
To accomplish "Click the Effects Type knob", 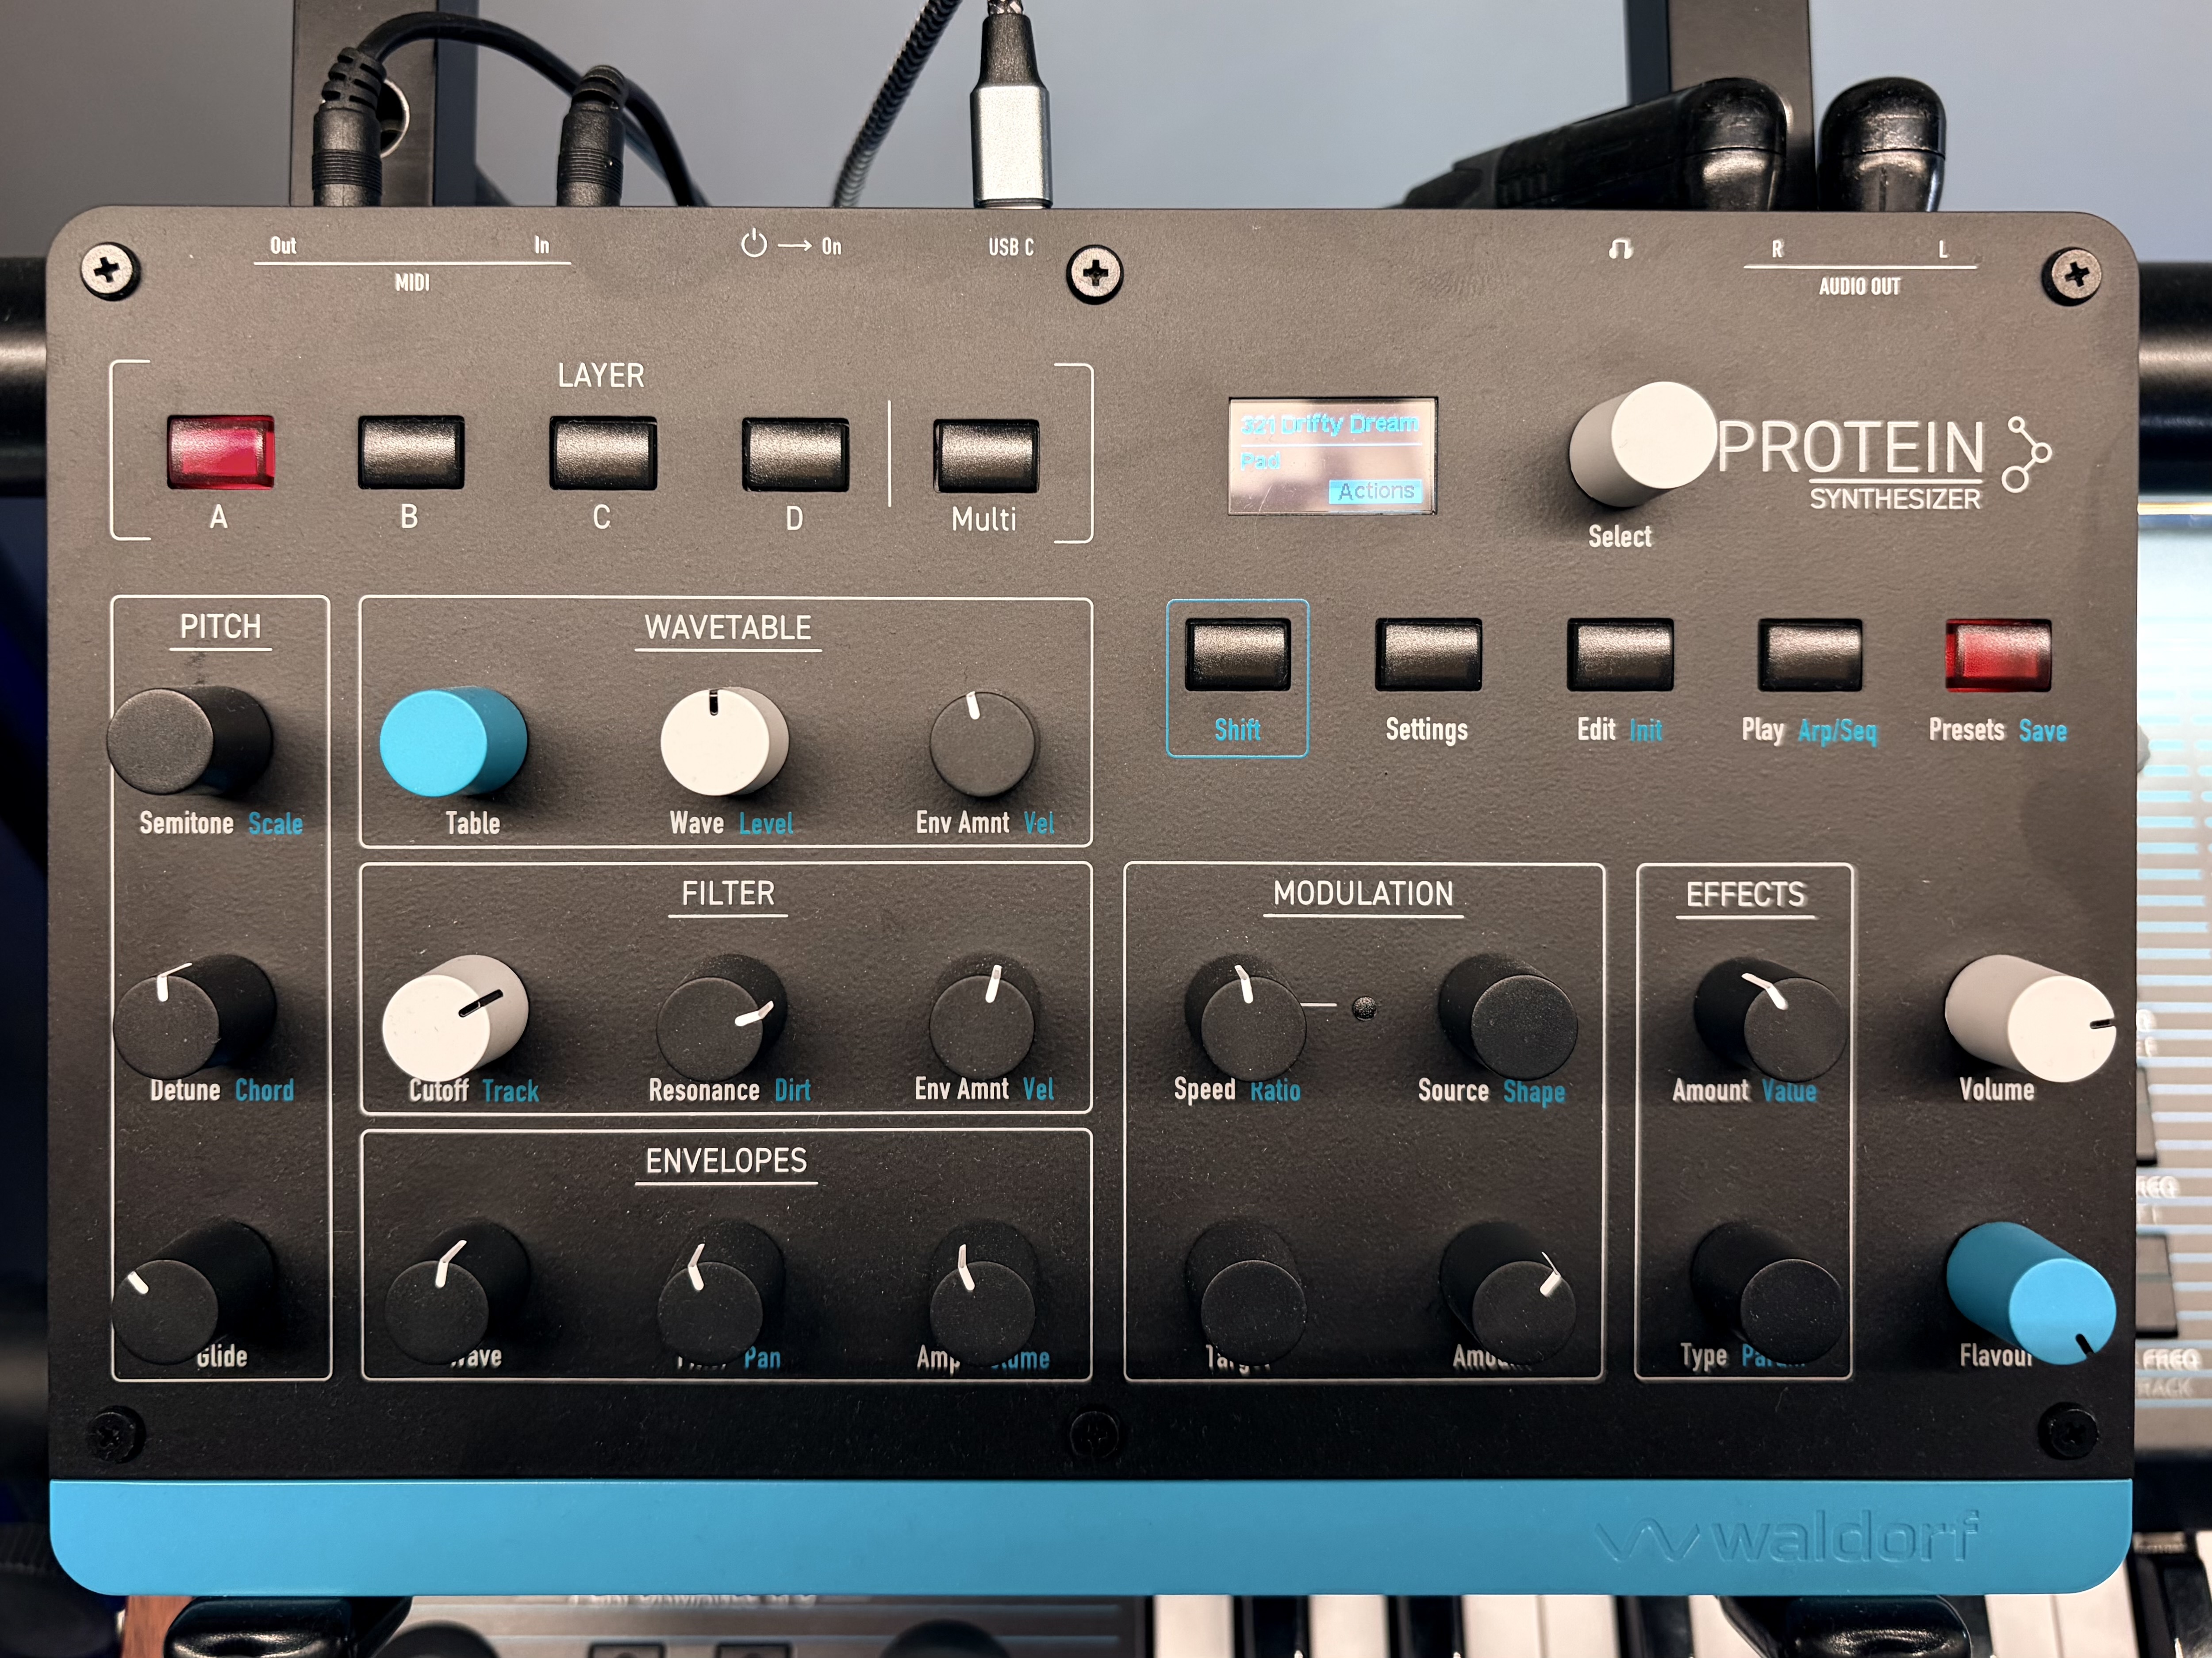I will (1768, 1293).
